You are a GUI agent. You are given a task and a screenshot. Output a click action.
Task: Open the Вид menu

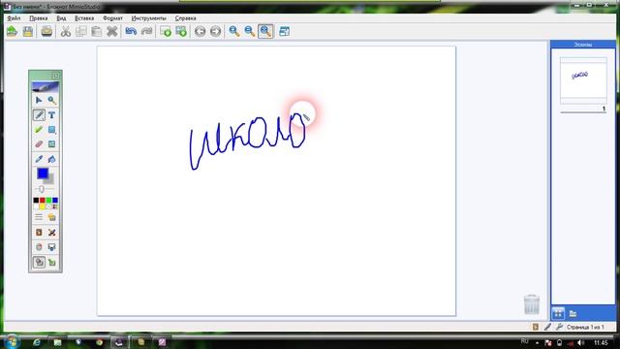click(x=61, y=18)
